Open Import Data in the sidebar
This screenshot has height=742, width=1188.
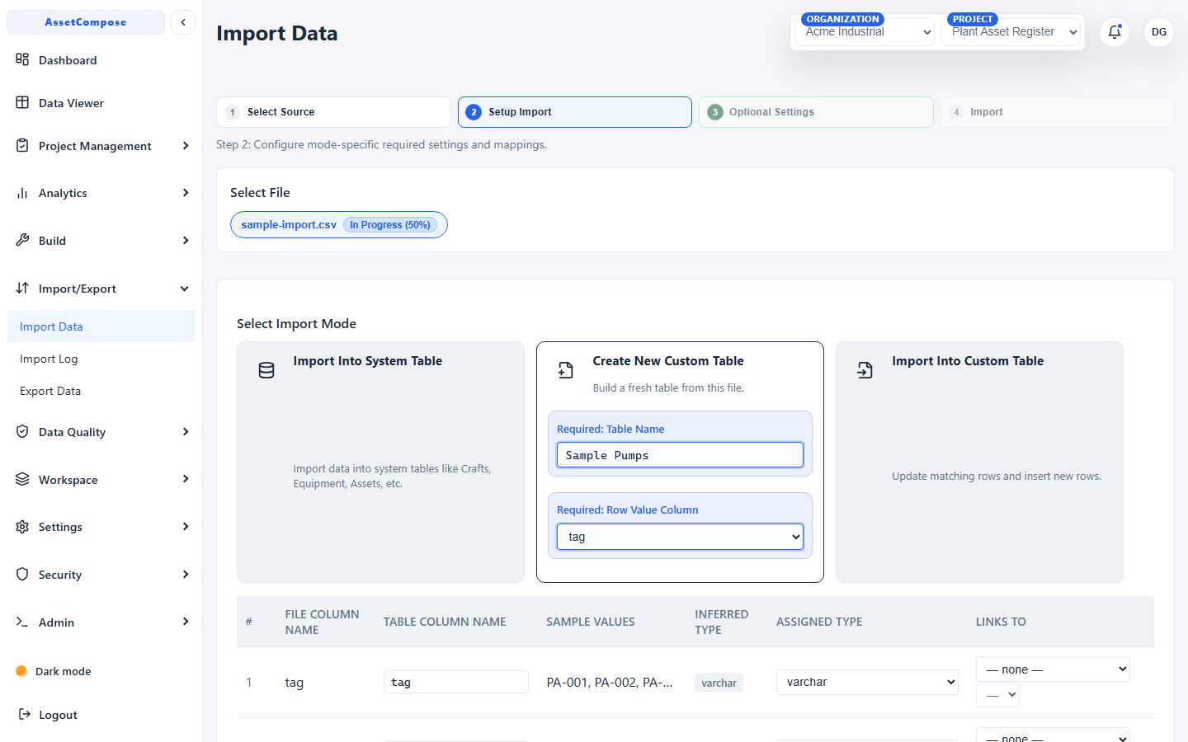(101, 326)
